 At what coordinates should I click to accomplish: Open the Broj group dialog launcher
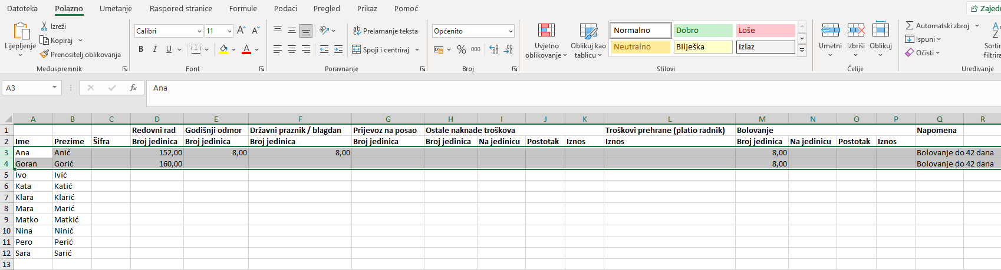pyautogui.click(x=515, y=69)
